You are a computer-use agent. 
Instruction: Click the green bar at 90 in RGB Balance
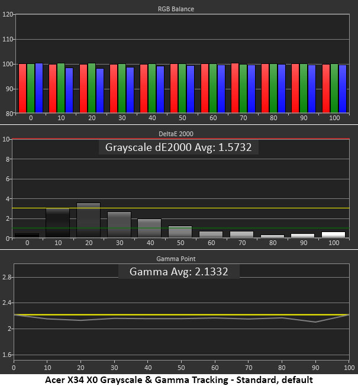coord(304,88)
